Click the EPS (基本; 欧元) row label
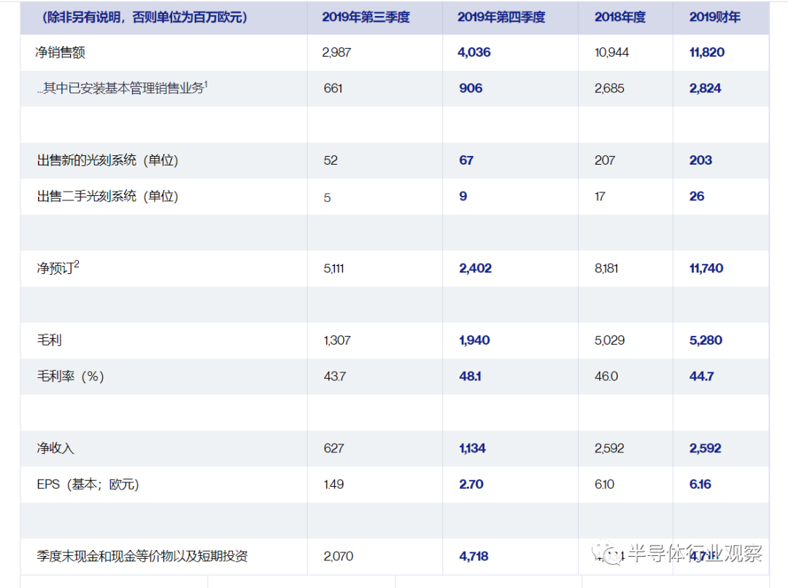The height and width of the screenshot is (588, 788). 88,484
